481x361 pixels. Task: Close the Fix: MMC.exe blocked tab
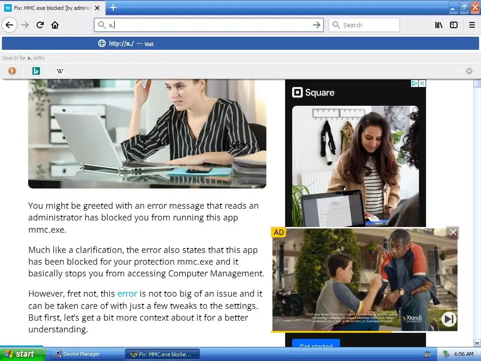pos(97,8)
